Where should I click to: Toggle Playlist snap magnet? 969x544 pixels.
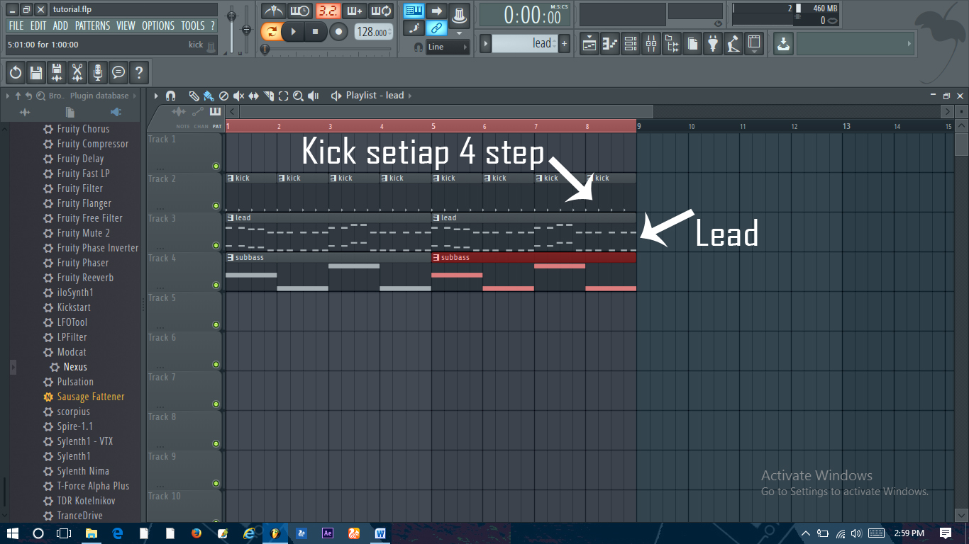tap(170, 96)
